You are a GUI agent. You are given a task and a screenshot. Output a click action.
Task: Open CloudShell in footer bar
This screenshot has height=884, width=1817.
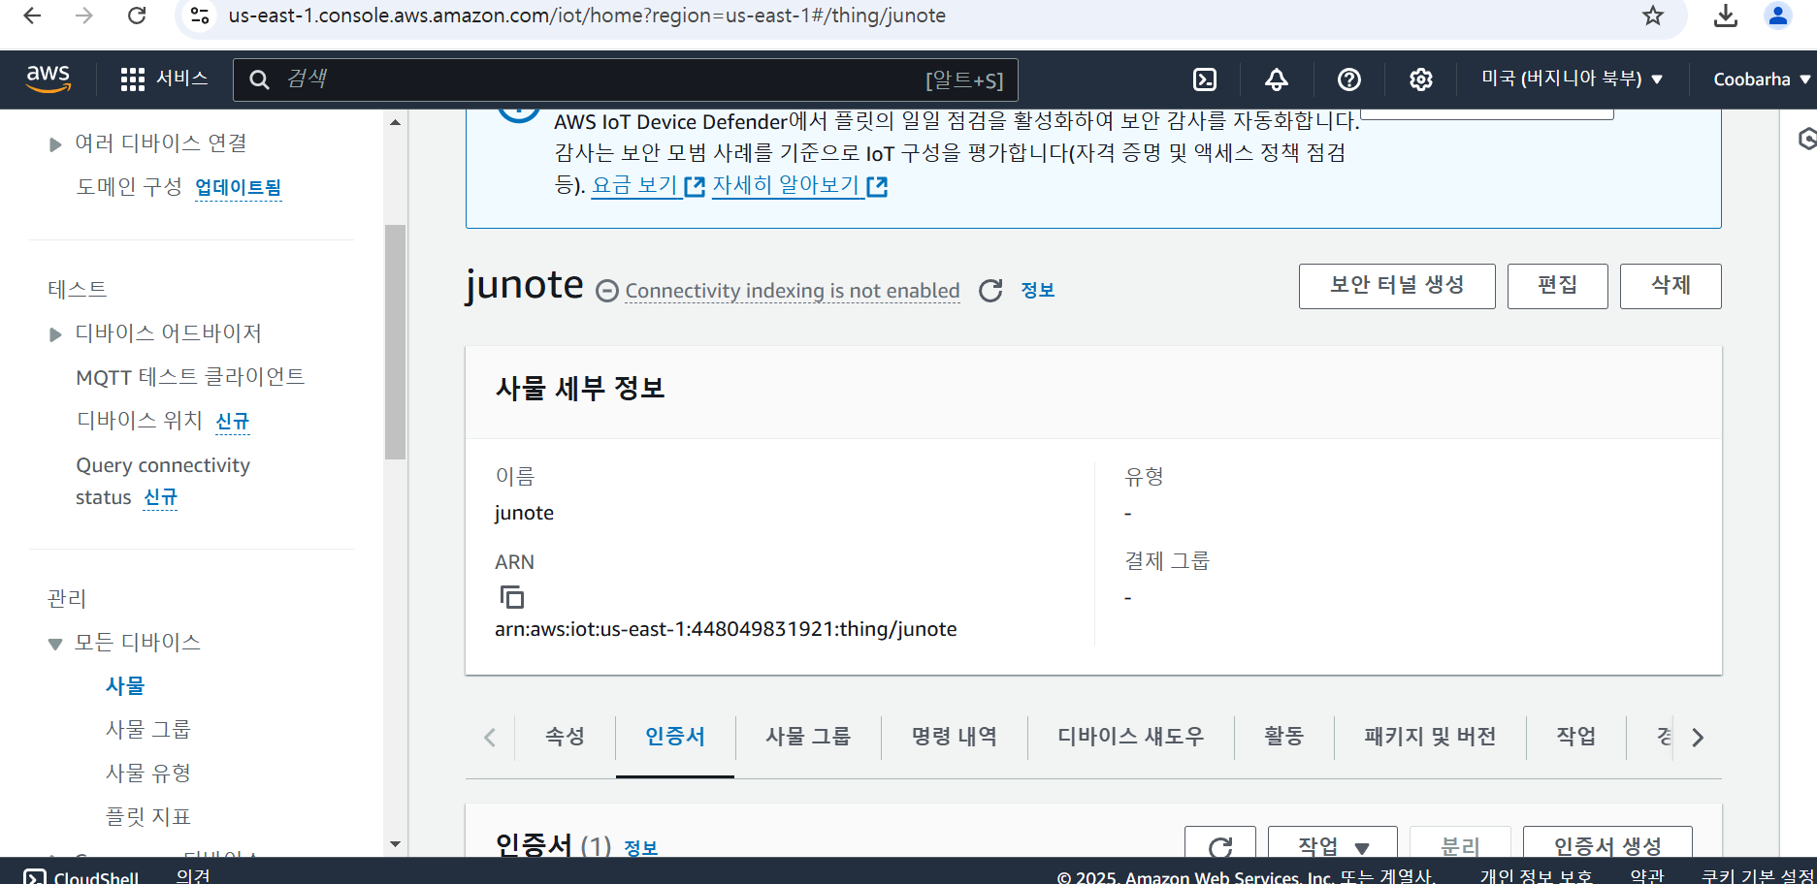tap(81, 876)
